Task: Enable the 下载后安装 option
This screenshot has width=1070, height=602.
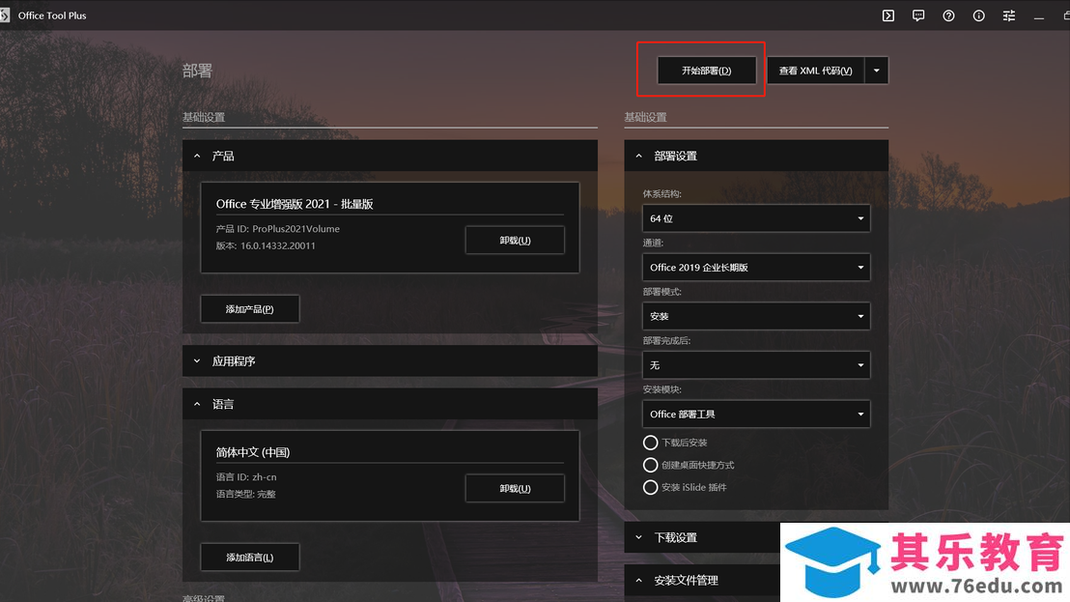Action: click(x=650, y=443)
